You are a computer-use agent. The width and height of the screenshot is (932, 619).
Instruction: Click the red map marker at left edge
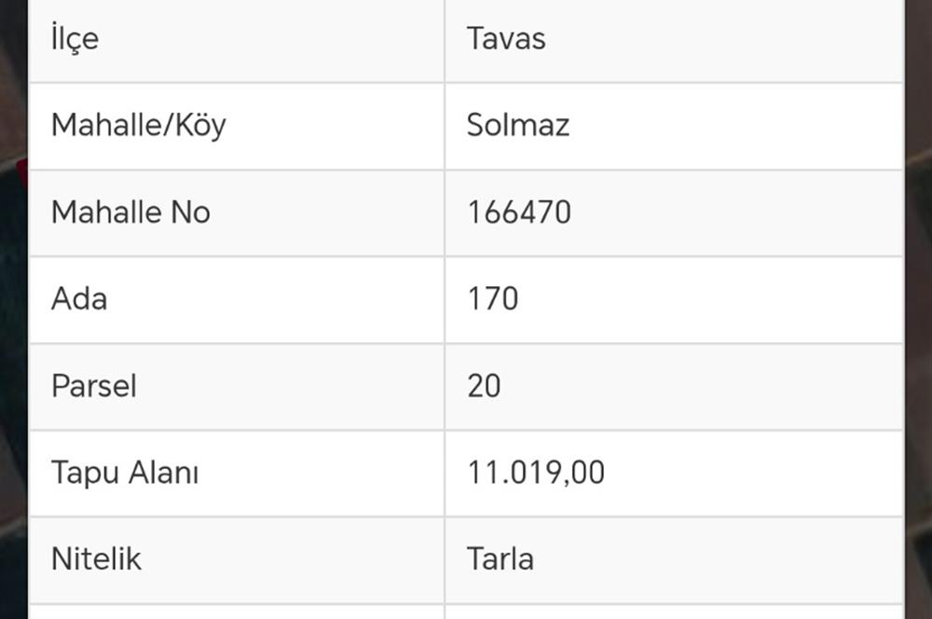tap(22, 168)
